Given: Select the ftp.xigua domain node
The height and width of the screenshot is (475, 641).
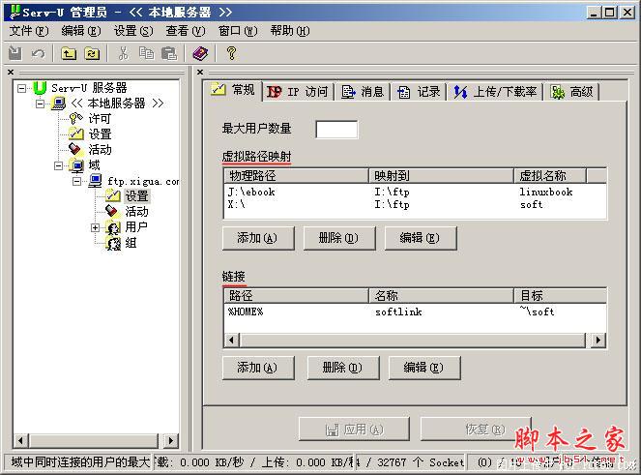Looking at the screenshot, I should 143,181.
